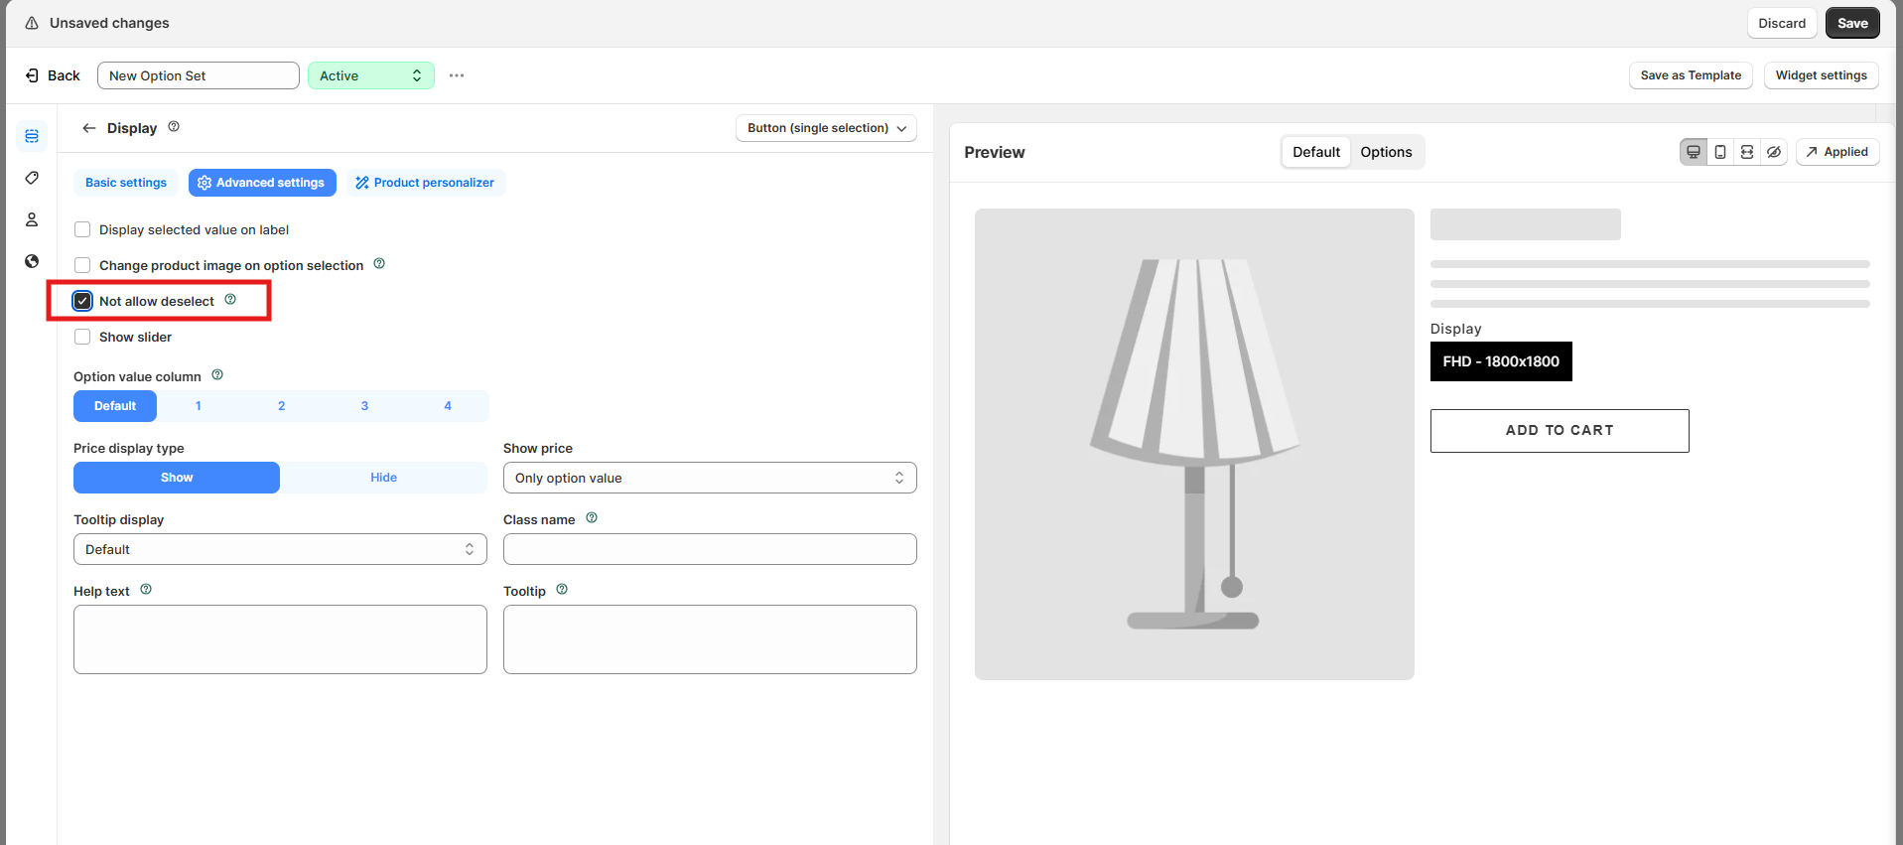Open the Active status dropdown
Viewport: 1903px width, 845px height.
[x=370, y=75]
